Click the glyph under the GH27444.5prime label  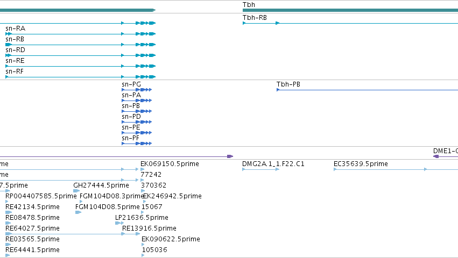(x=76, y=191)
